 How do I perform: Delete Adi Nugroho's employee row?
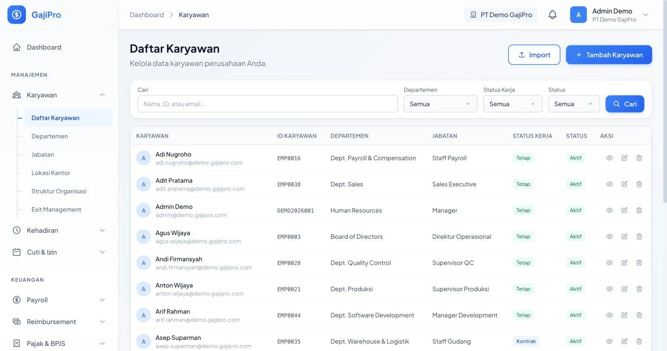coord(639,158)
